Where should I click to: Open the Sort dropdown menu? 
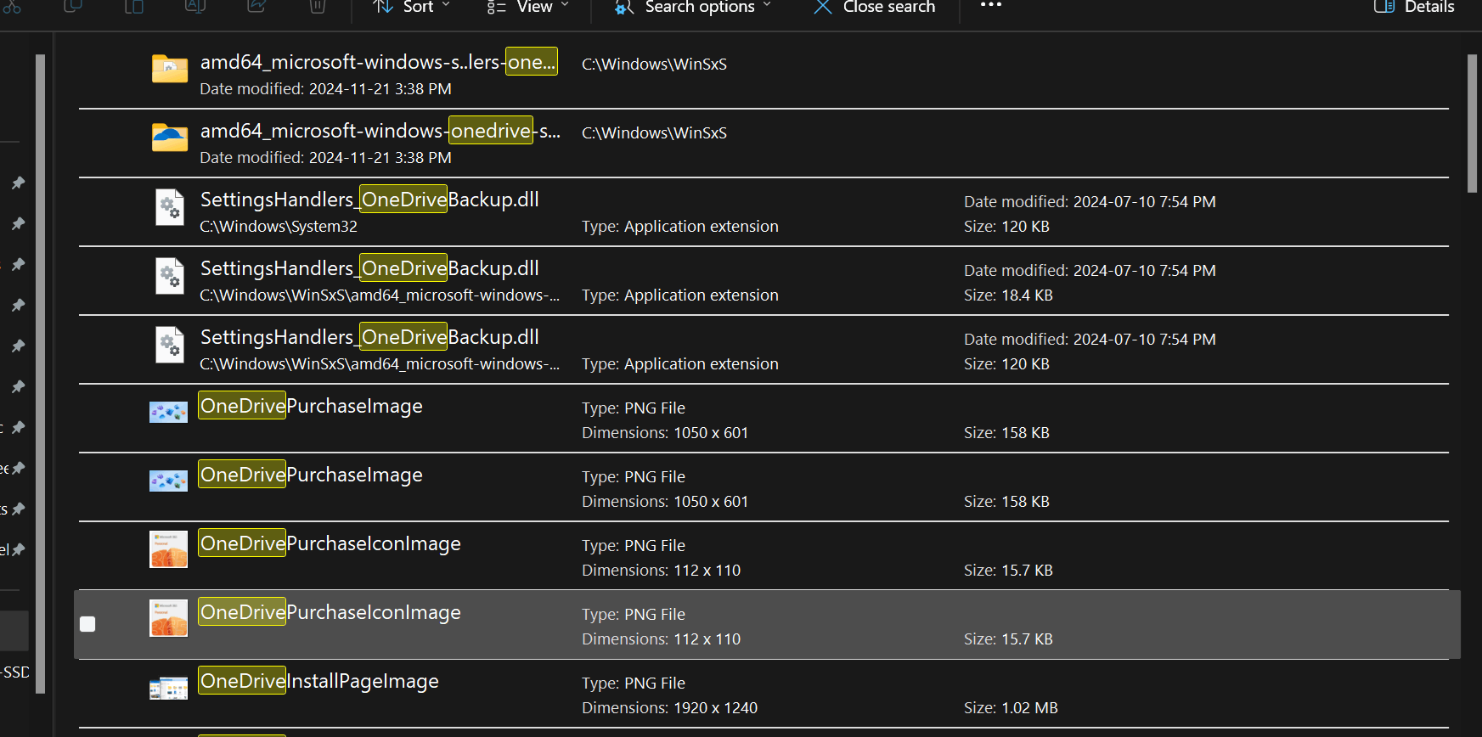point(411,7)
